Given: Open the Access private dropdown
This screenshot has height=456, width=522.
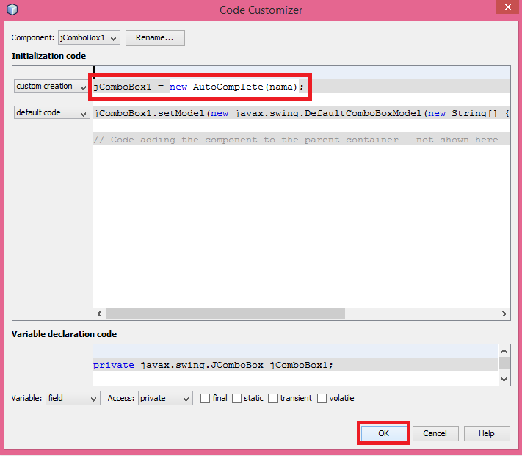Looking at the screenshot, I should [x=165, y=398].
